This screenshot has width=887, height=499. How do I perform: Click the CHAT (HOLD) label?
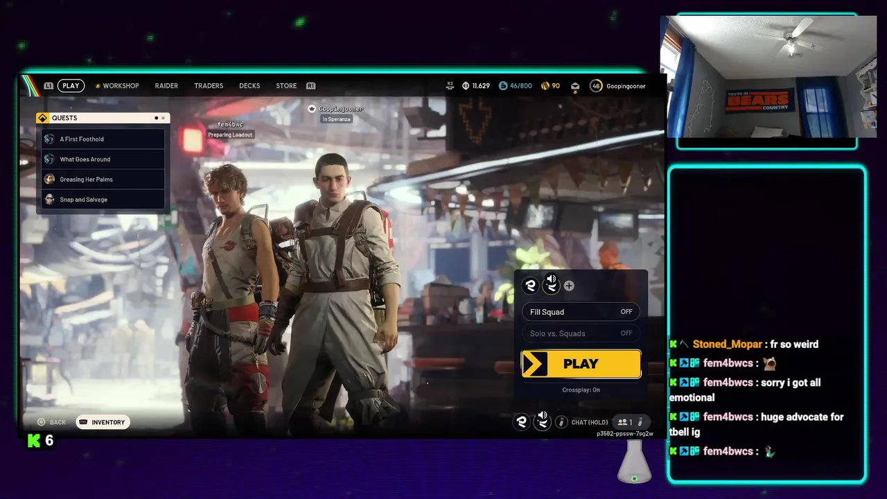pos(590,422)
